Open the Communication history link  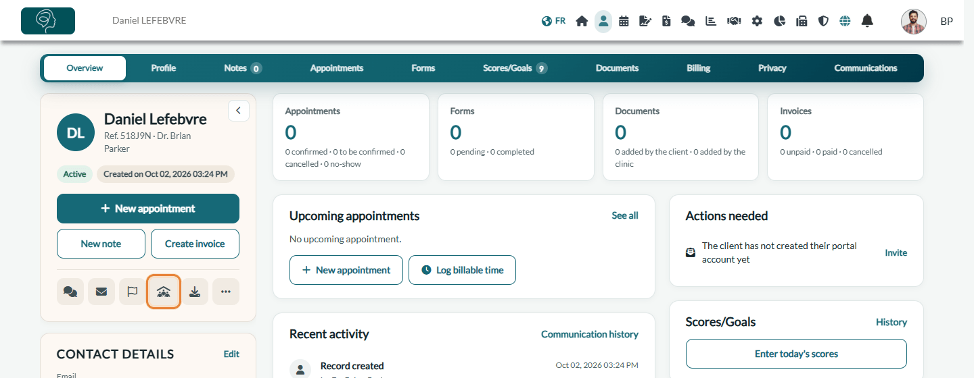point(590,334)
